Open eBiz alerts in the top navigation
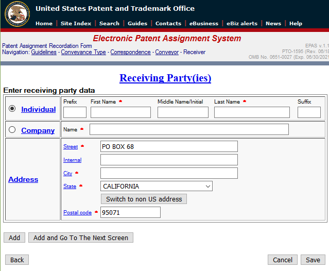 click(x=242, y=24)
